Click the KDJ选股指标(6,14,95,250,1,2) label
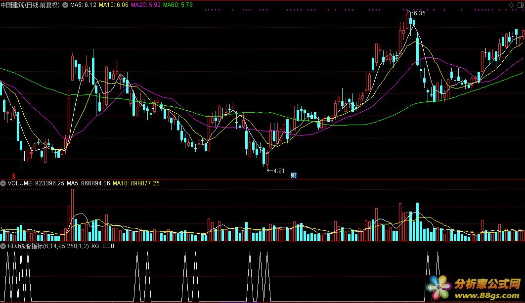The image size is (525, 303). (x=48, y=246)
